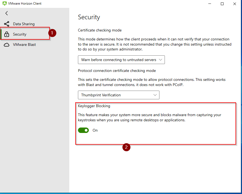Select the Security label in the sidebar
Viewport: 242px width, 194px height.
pyautogui.click(x=20, y=34)
